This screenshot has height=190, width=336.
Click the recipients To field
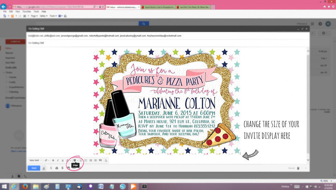168,36
